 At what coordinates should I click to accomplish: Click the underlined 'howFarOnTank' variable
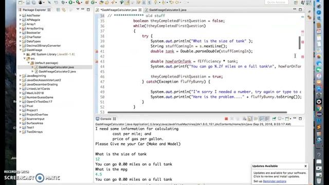(x=178, y=62)
